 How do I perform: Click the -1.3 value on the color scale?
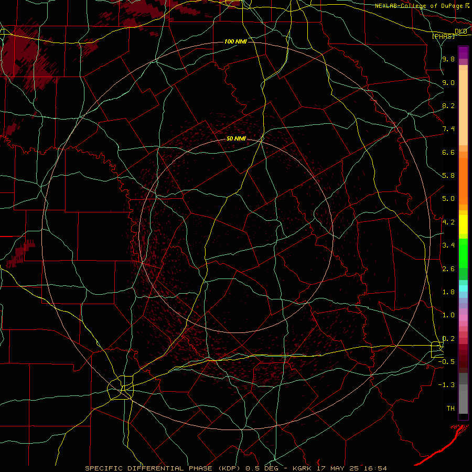coord(447,385)
